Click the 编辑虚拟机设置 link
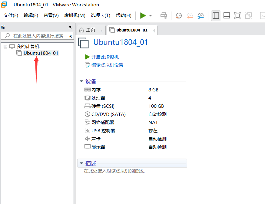265x204 pixels. (107, 65)
